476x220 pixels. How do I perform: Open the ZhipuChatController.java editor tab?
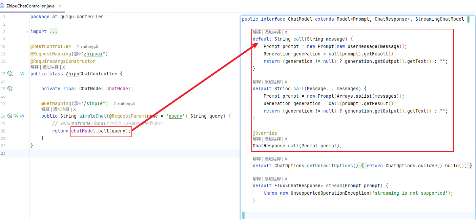pos(30,6)
